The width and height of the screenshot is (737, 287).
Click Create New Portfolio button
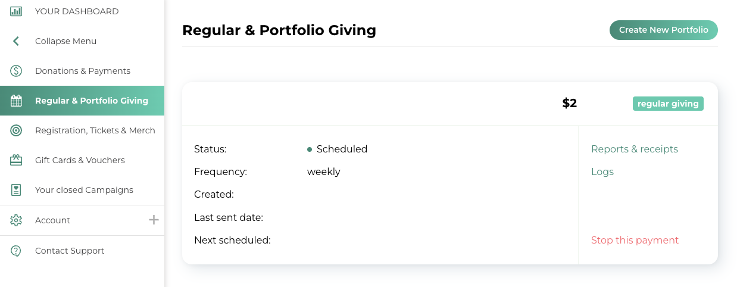(664, 30)
